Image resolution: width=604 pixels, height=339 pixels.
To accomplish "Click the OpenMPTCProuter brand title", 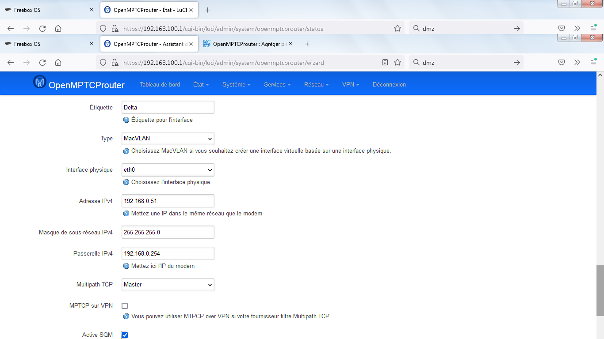I will pos(87,85).
